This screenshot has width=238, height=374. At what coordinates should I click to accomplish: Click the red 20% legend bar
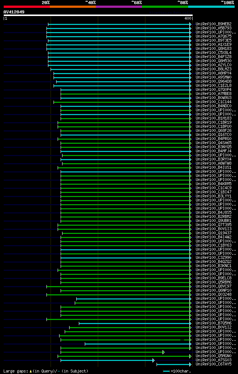(x=27, y=7)
